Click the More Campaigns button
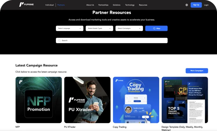 click(197, 71)
